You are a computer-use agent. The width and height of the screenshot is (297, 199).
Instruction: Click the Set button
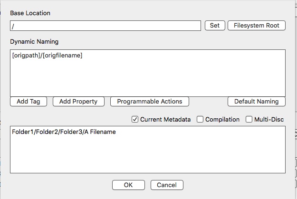tap(215, 25)
